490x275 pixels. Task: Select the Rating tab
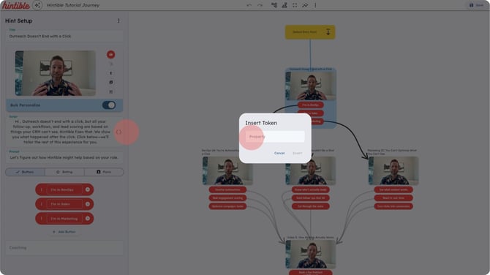coord(64,172)
